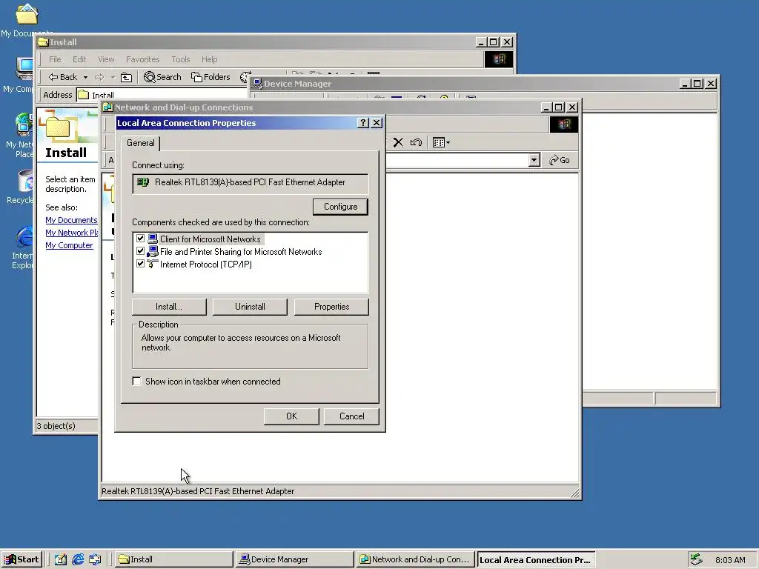Click the address field in Network Connections window

[x=457, y=160]
